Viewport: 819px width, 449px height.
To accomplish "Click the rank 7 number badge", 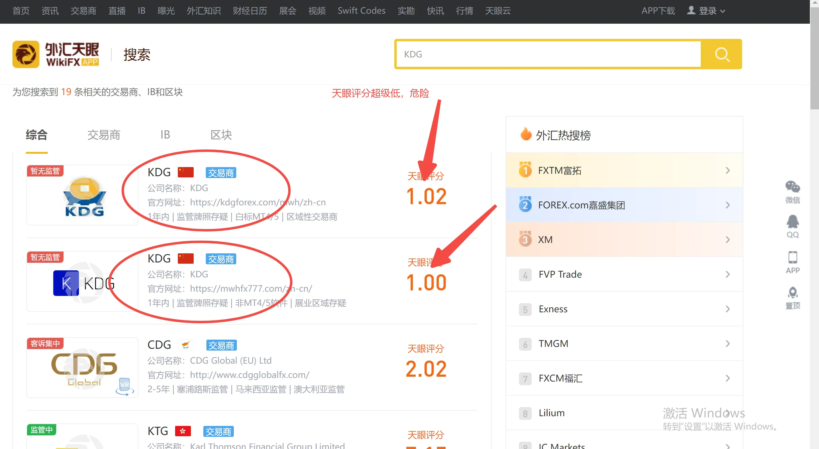I will pos(525,379).
